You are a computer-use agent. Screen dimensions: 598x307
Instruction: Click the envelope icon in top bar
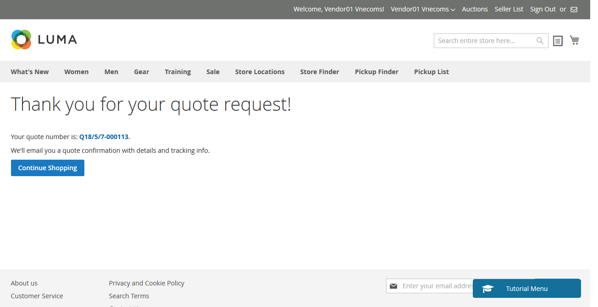(x=574, y=10)
